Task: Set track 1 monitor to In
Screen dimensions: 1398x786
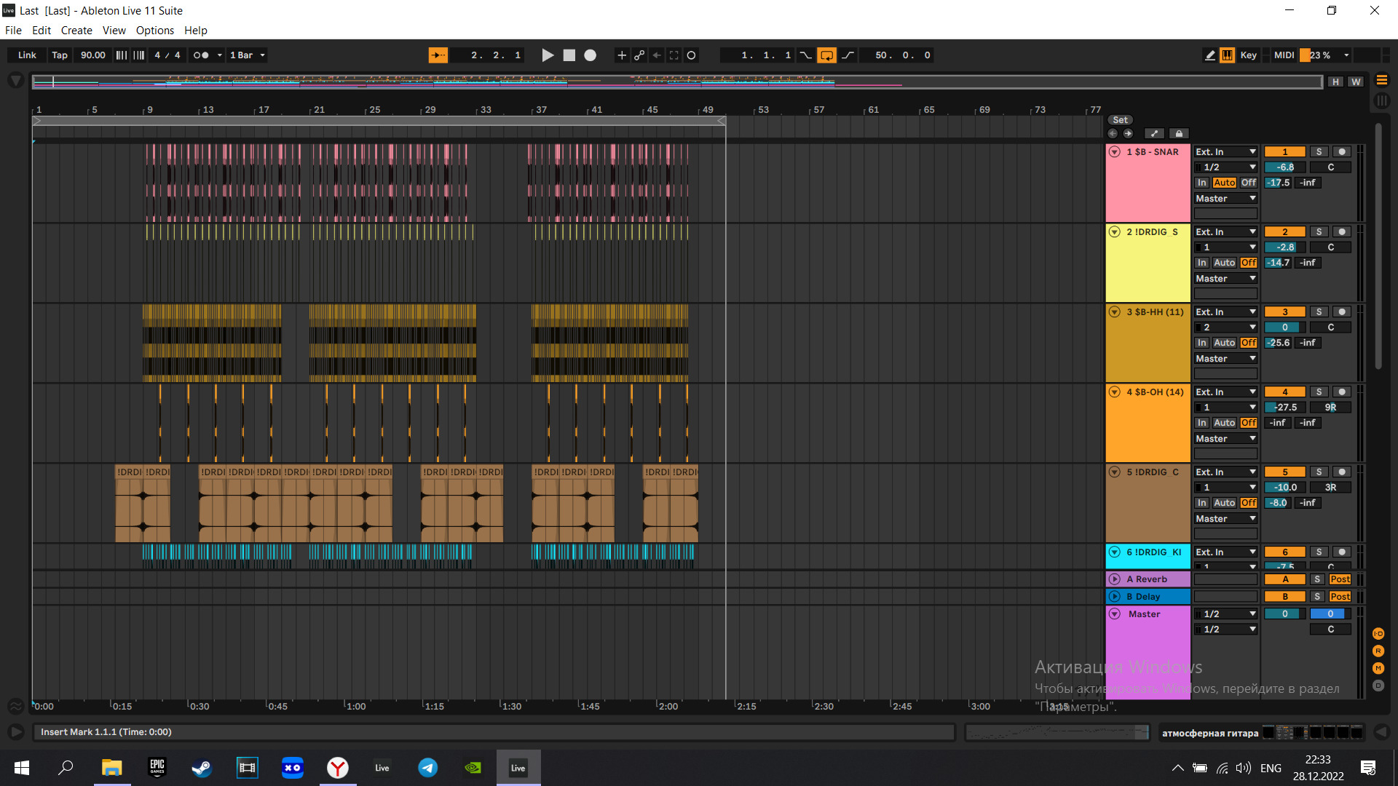Action: tap(1202, 183)
